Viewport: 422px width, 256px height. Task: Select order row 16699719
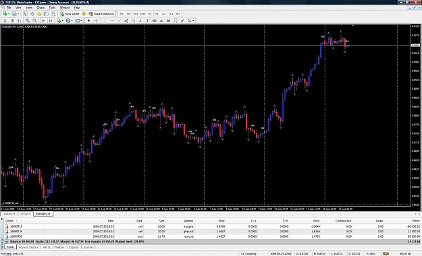[x=213, y=226]
